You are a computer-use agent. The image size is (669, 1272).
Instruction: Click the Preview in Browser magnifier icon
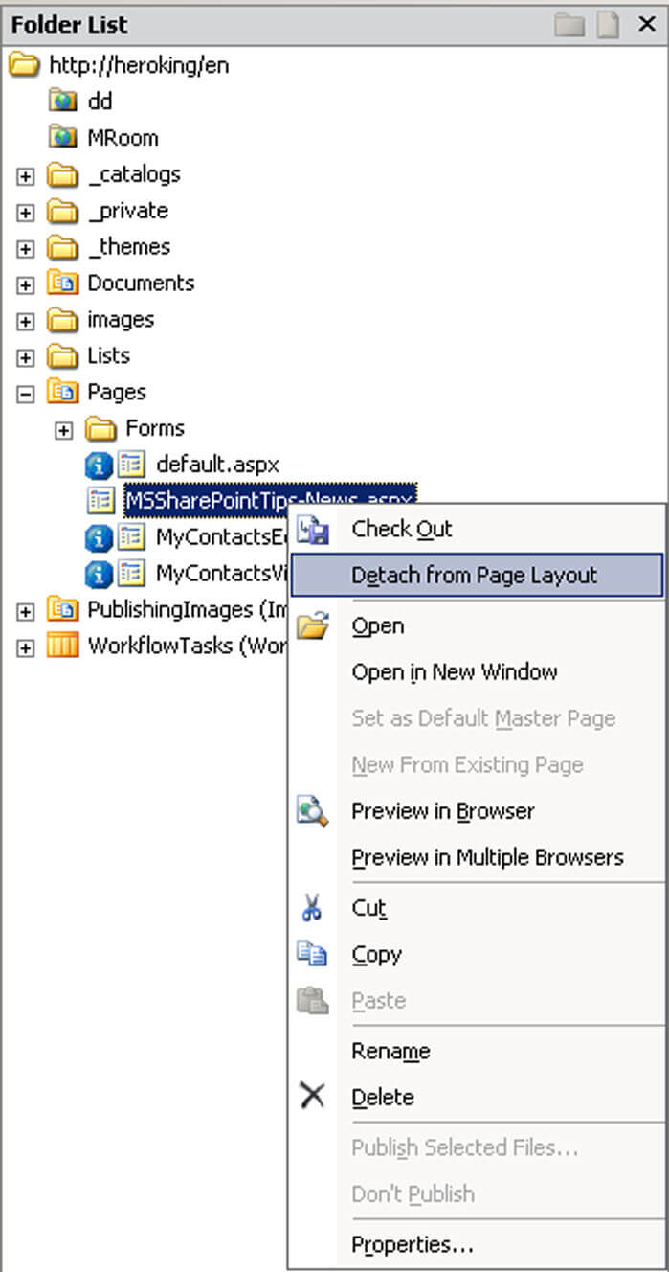coord(313,811)
